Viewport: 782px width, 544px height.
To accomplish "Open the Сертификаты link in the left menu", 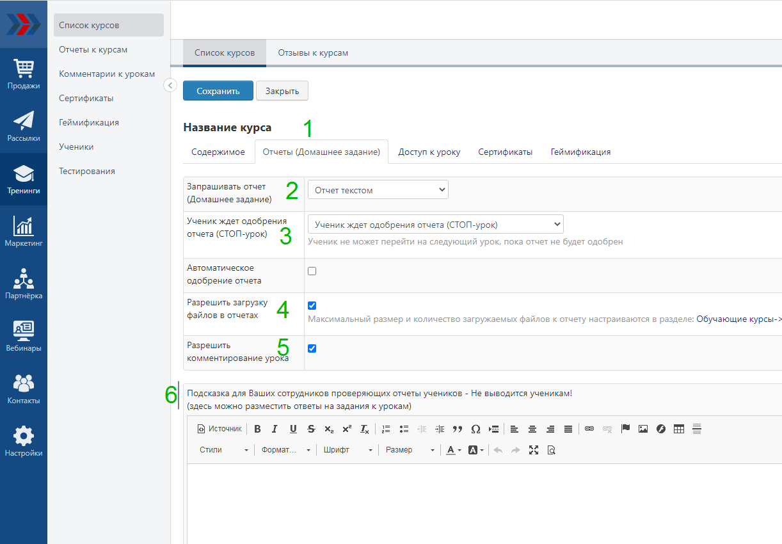I will pos(86,98).
